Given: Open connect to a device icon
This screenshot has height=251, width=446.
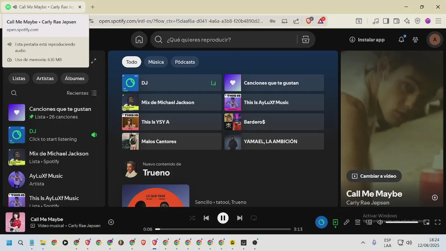Looking at the screenshot, I should (369, 222).
